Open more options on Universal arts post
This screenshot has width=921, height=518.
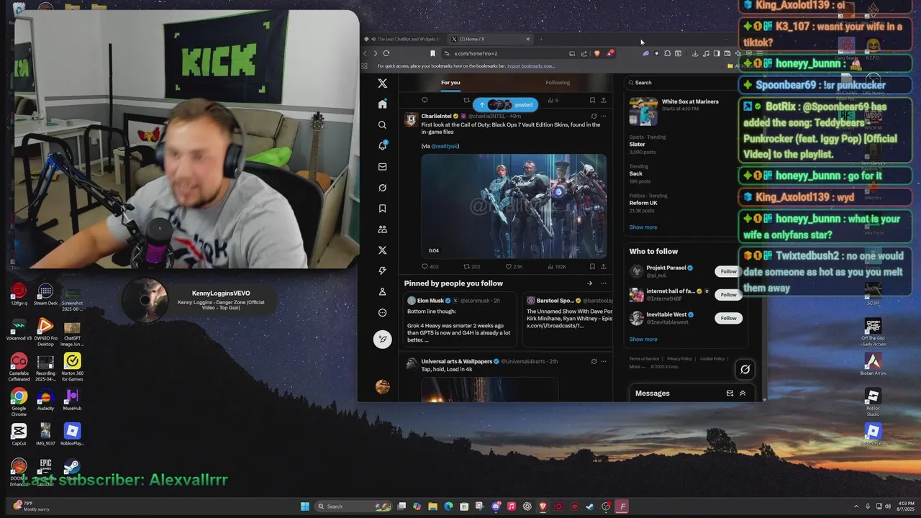point(603,361)
